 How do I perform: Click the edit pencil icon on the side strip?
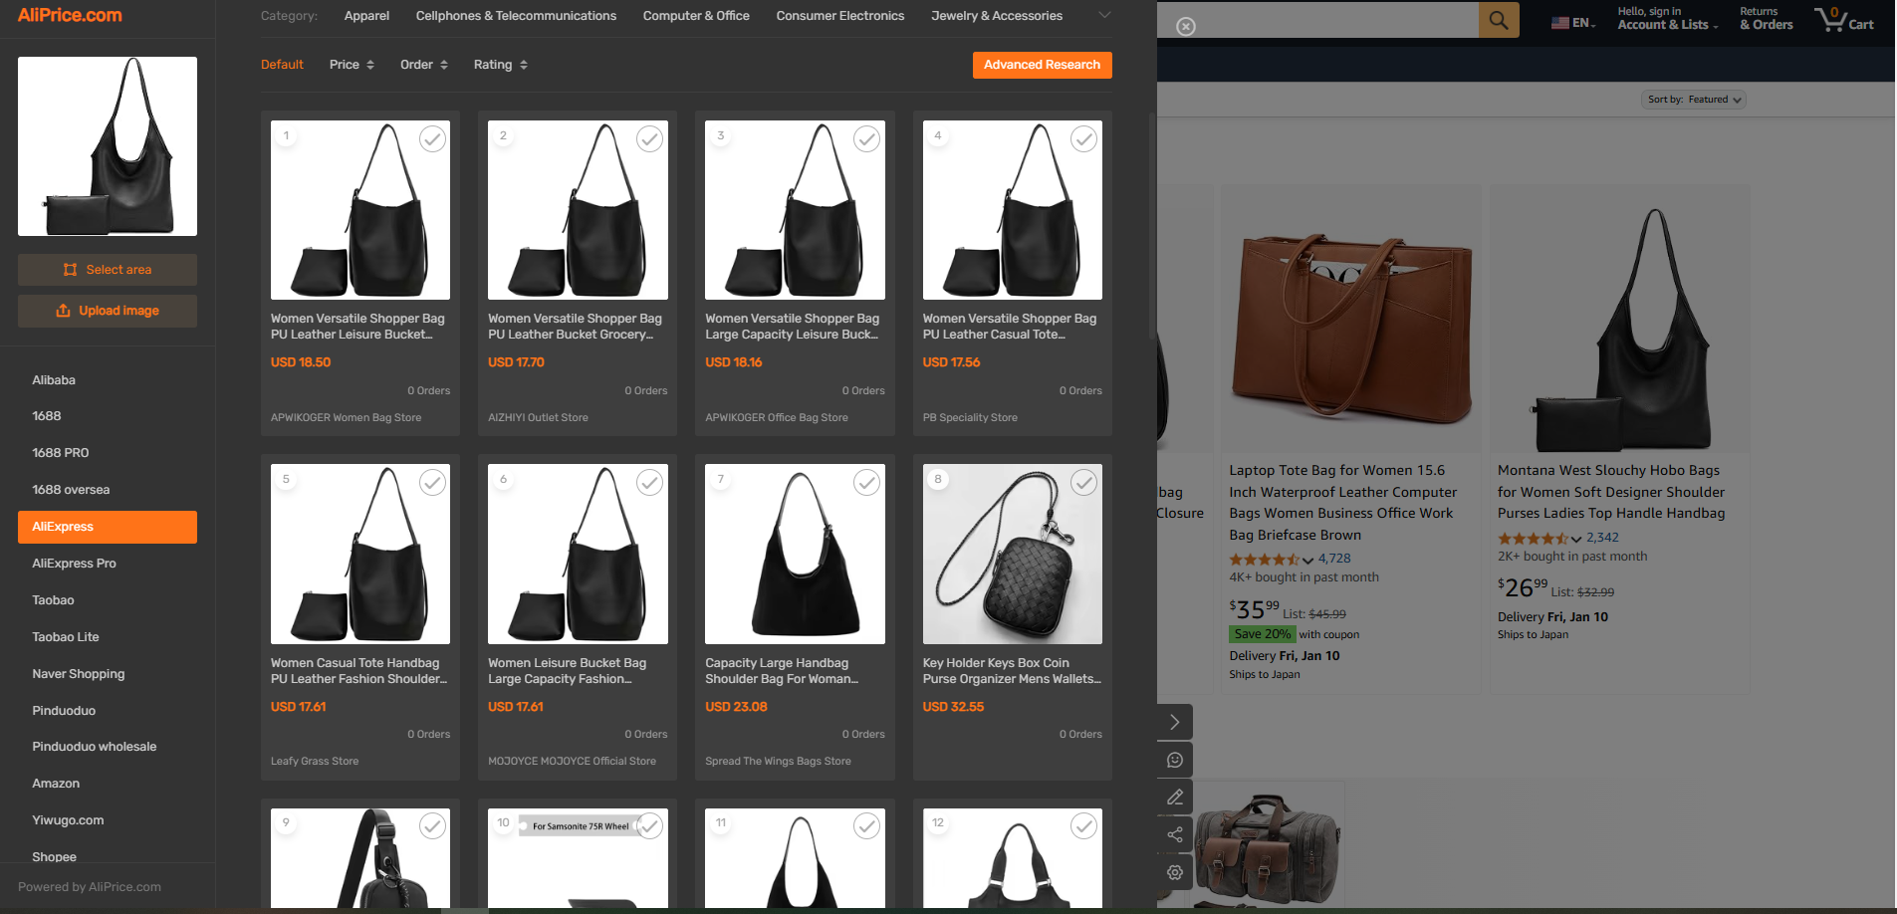(1175, 798)
